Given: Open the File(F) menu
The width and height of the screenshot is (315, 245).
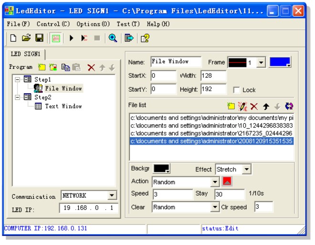Looking at the screenshot, I should (x=19, y=24).
